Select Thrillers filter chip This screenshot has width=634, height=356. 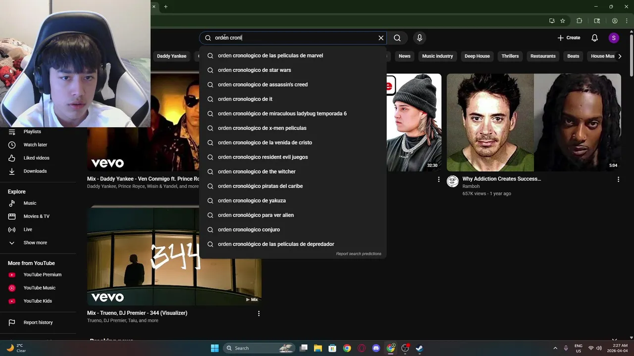pyautogui.click(x=510, y=56)
